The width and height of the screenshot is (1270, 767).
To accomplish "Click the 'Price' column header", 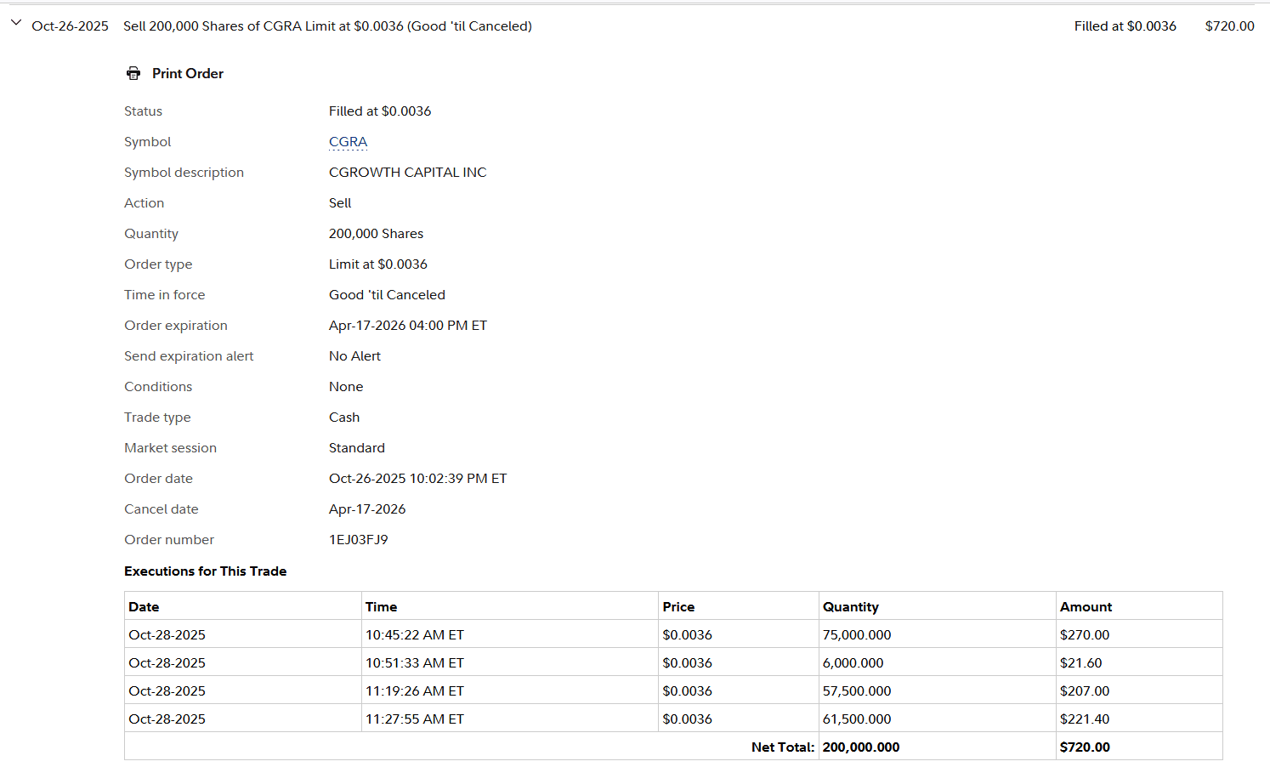I will [x=678, y=607].
